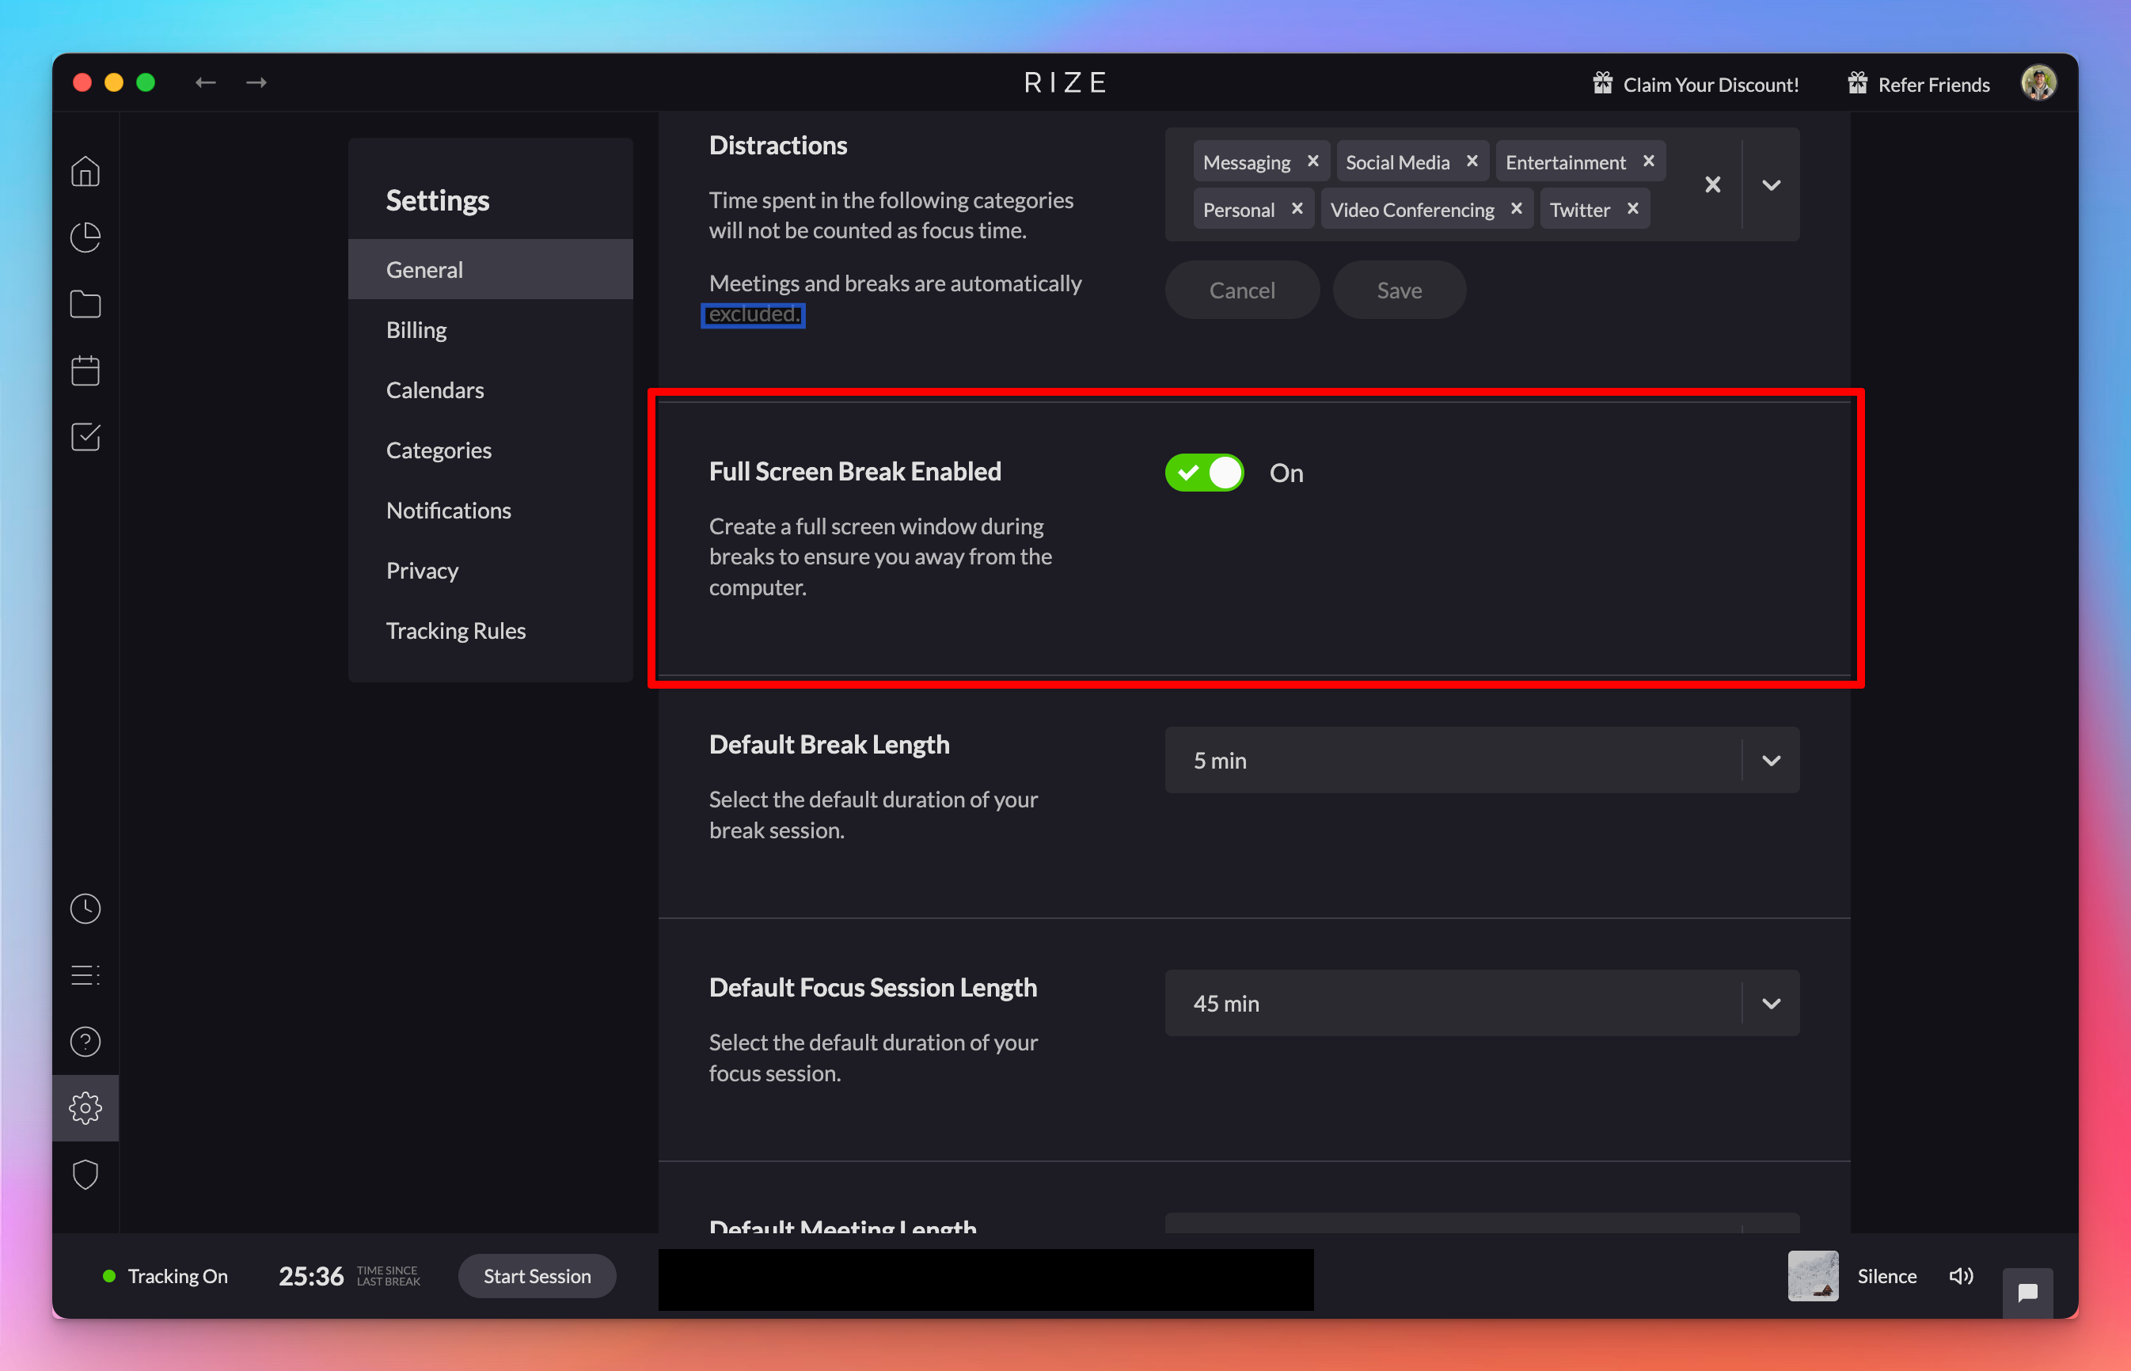Click the gift icon beside Refer Friends

(x=1858, y=83)
